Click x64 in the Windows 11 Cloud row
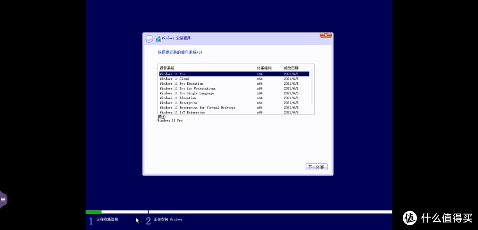This screenshot has height=230, width=478. click(x=260, y=79)
